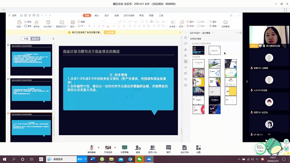Select slide 13 thumbnail in slide panel
Screen dimensions: 290x163
pyautogui.click(x=31, y=92)
